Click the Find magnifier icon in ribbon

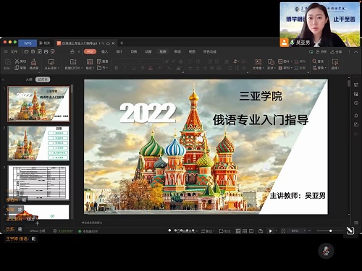click(x=314, y=61)
